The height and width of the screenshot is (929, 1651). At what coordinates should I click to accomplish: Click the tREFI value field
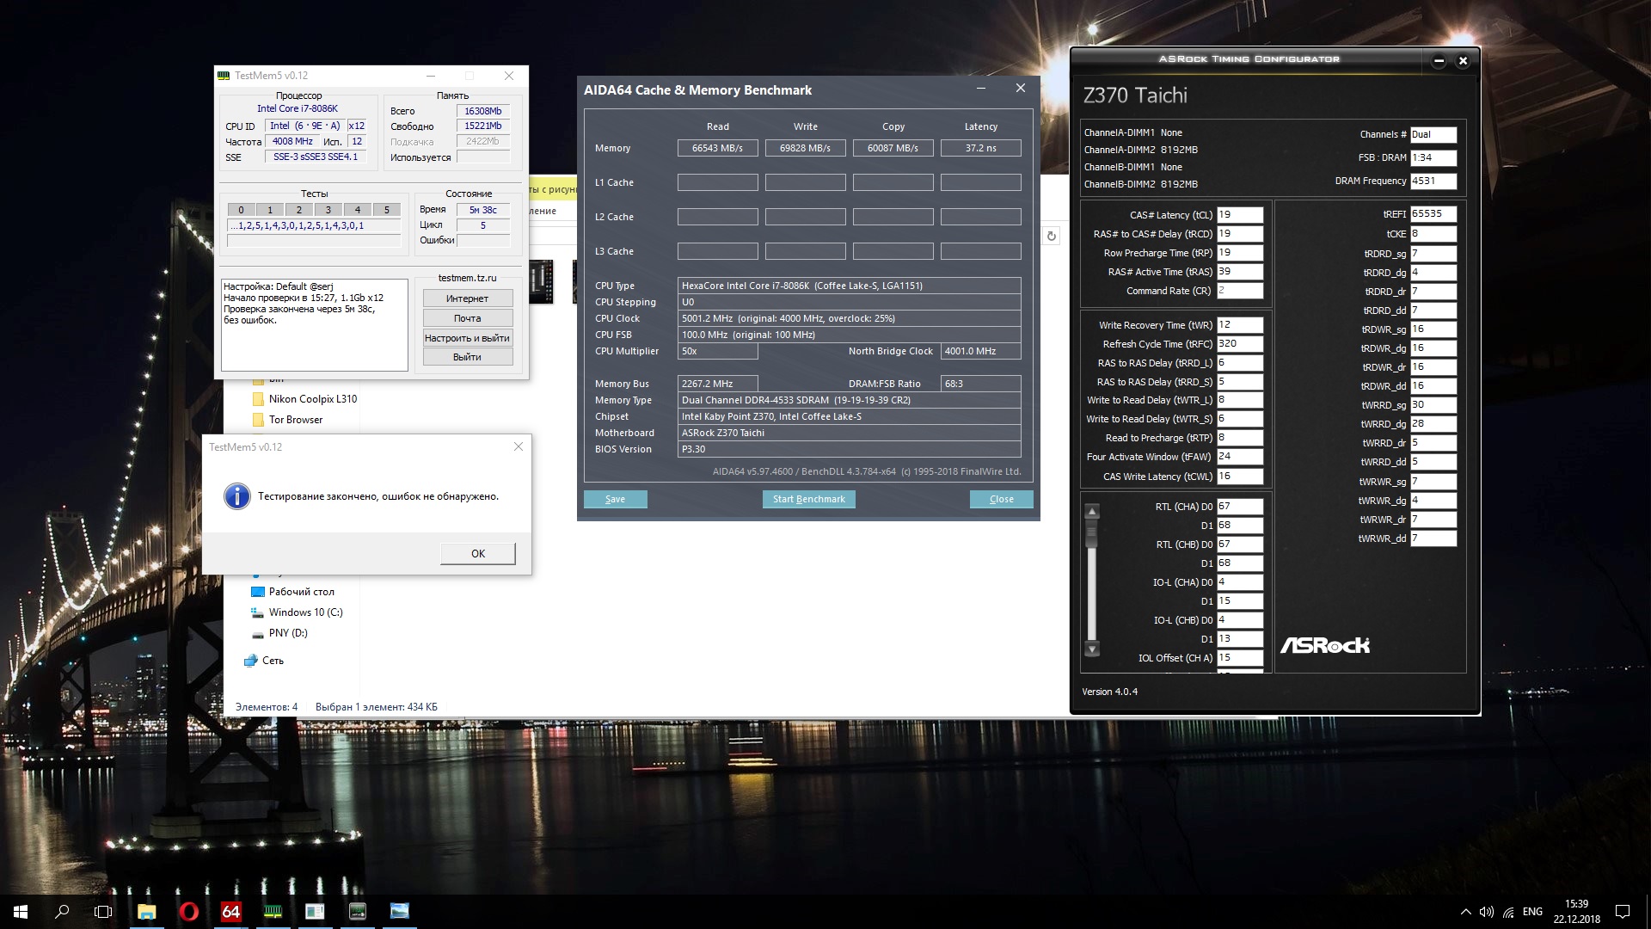(1433, 214)
